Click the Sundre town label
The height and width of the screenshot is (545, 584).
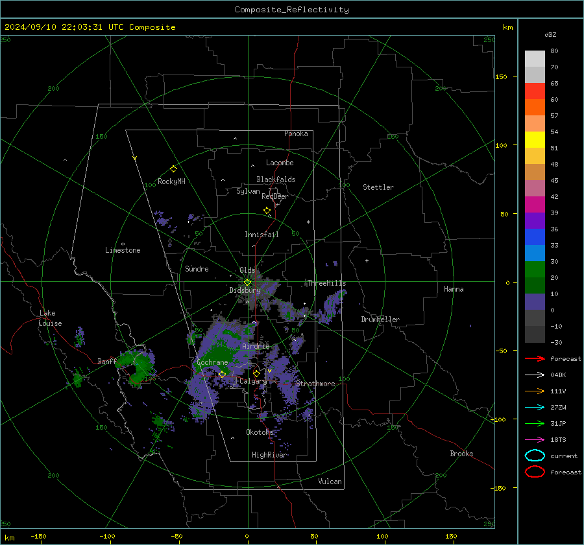click(x=197, y=268)
